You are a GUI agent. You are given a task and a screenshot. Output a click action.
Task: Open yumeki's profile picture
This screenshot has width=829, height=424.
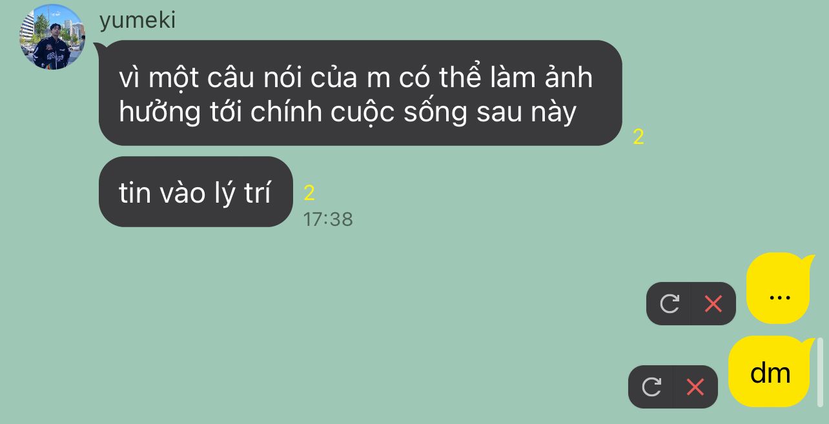point(52,37)
